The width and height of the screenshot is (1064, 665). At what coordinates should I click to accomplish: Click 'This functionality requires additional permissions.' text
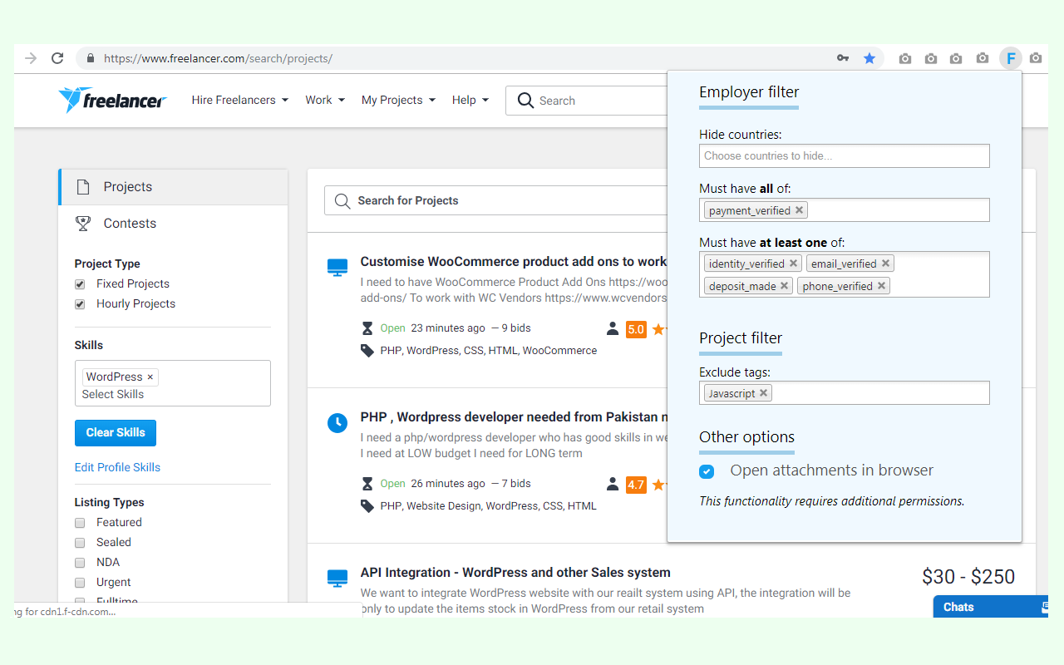[832, 501]
